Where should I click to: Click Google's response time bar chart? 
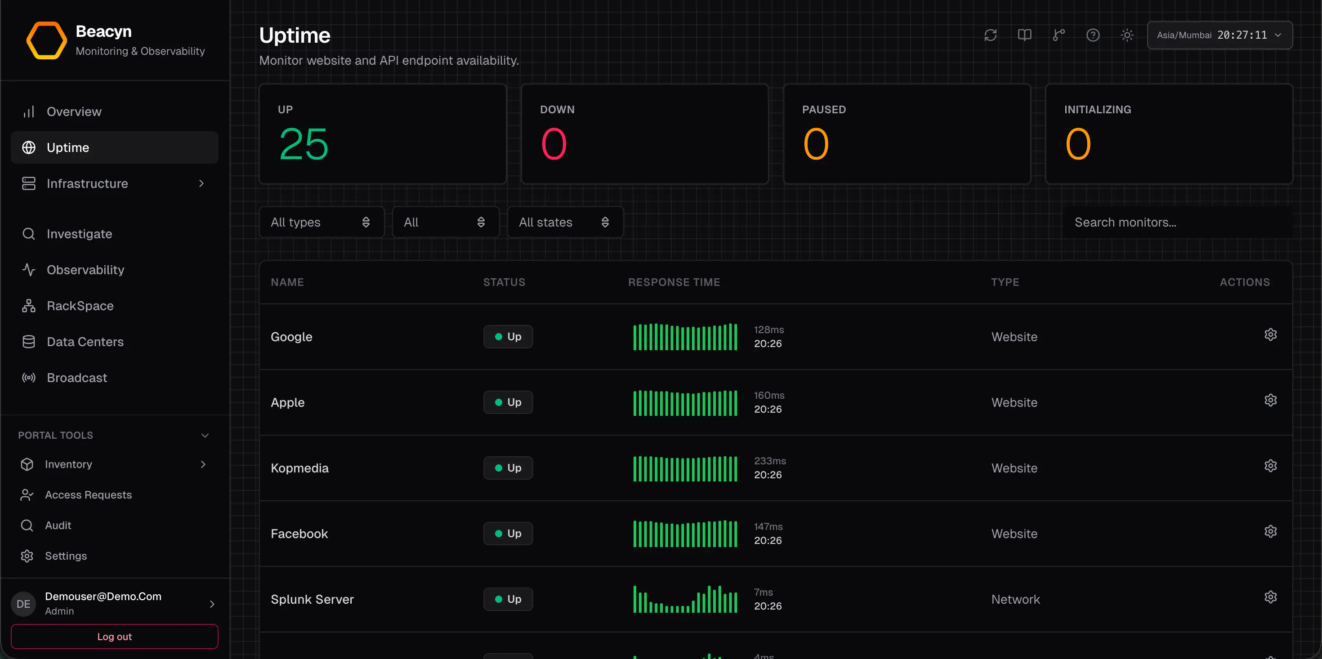[685, 337]
